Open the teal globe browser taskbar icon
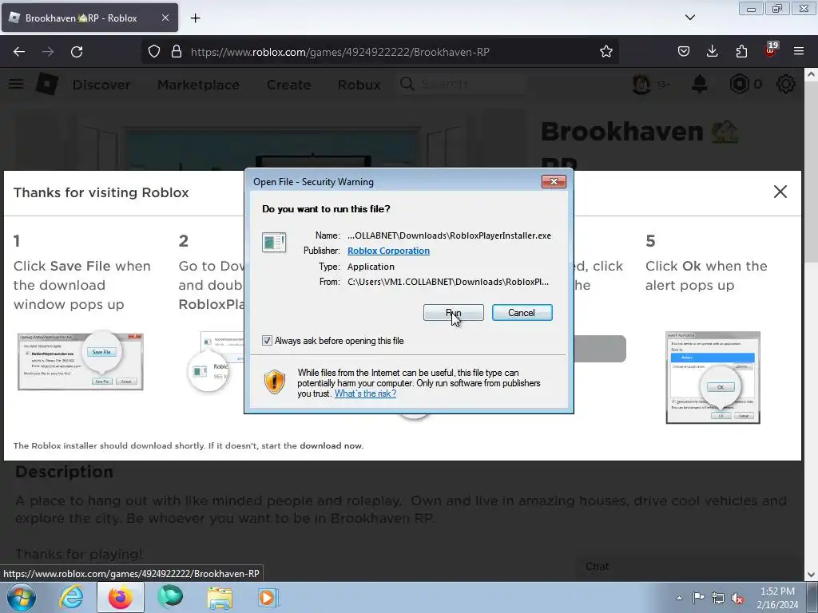Viewport: 818px width, 613px height. [171, 597]
